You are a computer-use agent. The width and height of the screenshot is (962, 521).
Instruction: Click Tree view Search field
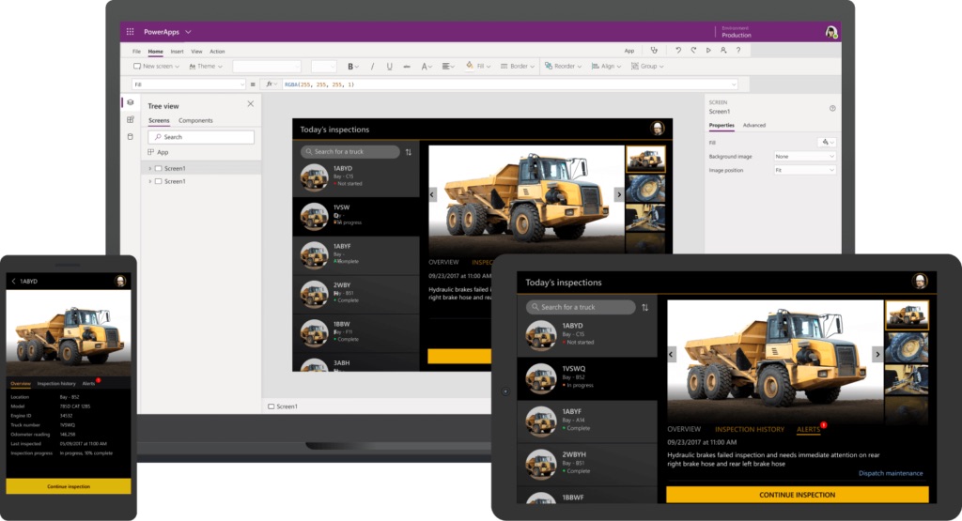201,137
